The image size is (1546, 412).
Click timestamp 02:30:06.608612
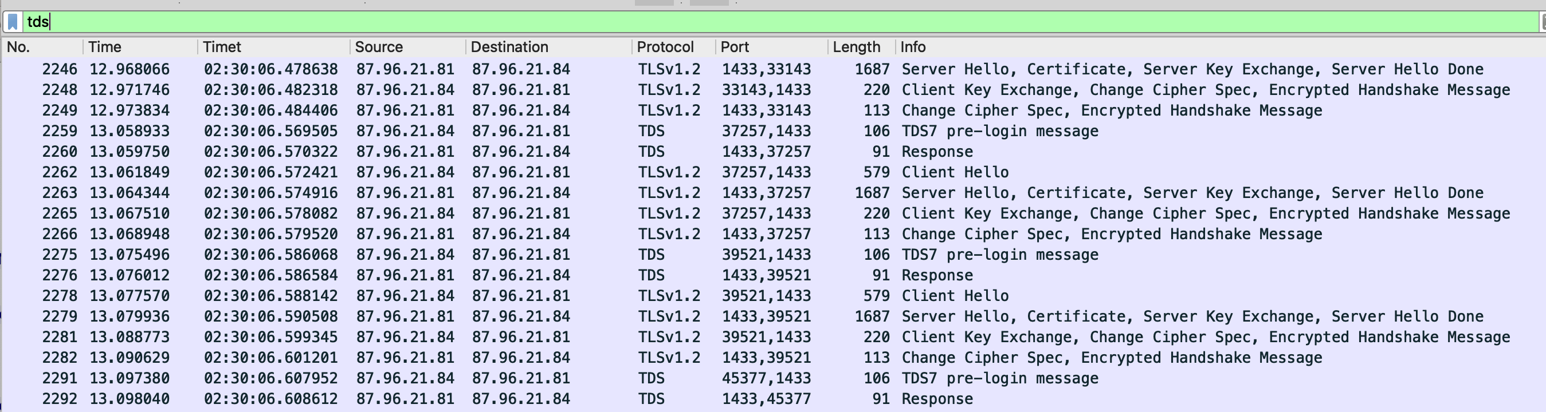coord(270,399)
